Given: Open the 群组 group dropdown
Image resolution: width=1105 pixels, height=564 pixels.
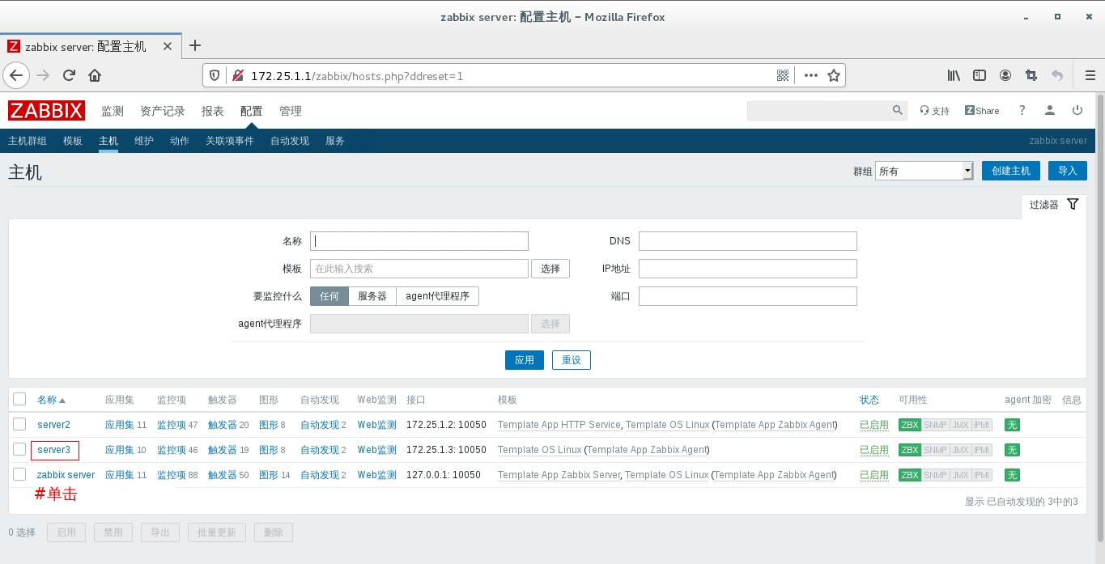Looking at the screenshot, I should pyautogui.click(x=924, y=171).
